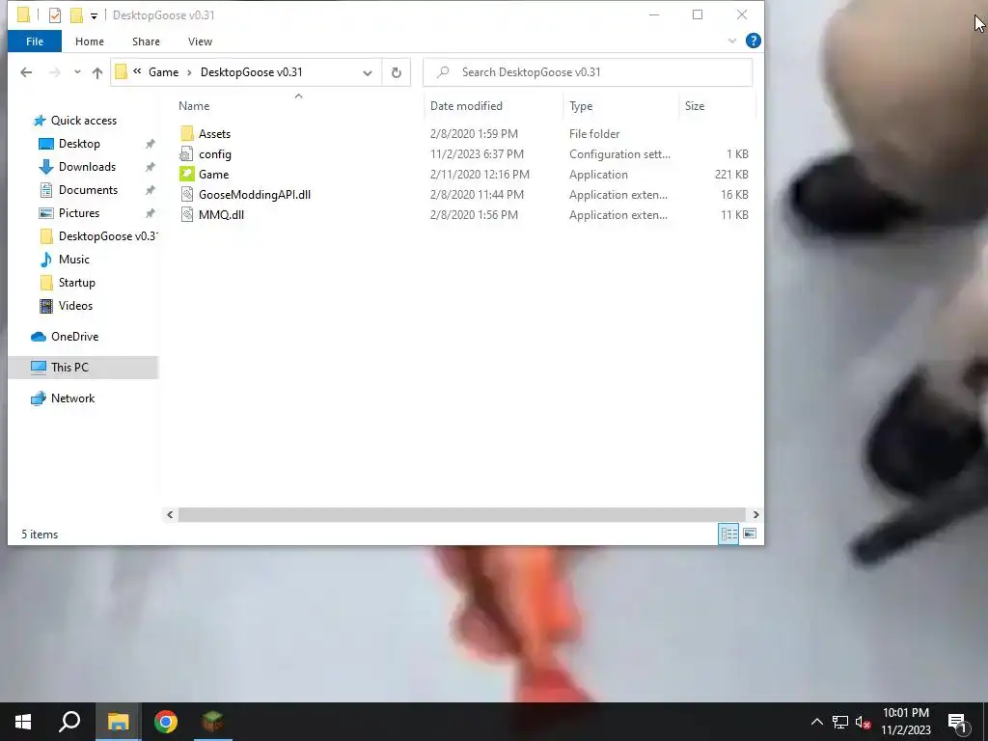Open clock and calendar flyout
The image size is (988, 741).
[905, 722]
